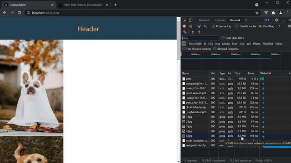Sort requests by the Time column
The width and height of the screenshot is (291, 163).
pos(253,73)
